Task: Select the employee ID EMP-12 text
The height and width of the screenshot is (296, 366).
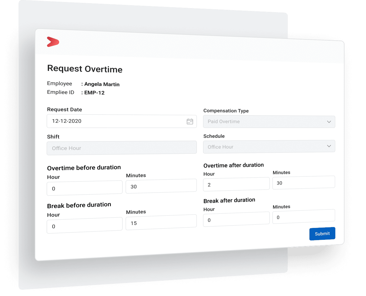Action: (x=94, y=93)
